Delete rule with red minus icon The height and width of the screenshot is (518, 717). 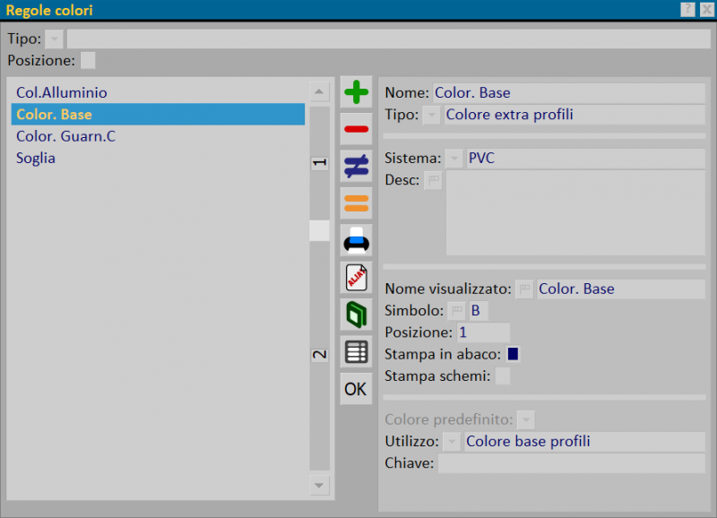tap(356, 129)
